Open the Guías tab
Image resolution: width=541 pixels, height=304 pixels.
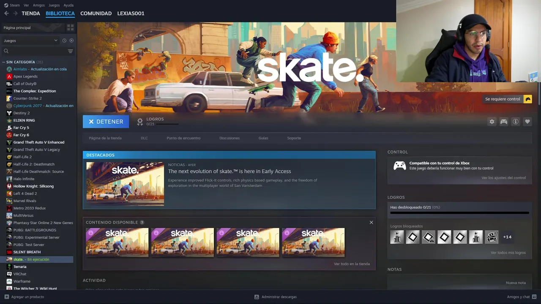point(263,138)
